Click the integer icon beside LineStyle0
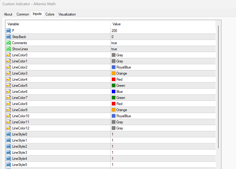The height and width of the screenshot is (169, 236). coord(9,134)
